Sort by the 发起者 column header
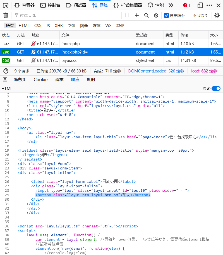Viewport: 223px width, 255px height. pos(149,35)
